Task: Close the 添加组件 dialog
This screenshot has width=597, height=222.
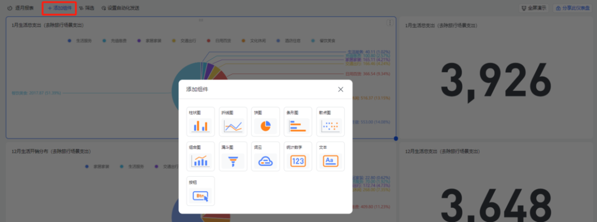Action: (341, 89)
